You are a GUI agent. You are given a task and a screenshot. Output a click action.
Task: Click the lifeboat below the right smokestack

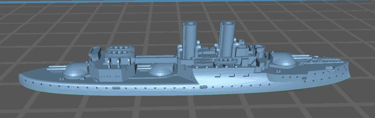(224, 60)
